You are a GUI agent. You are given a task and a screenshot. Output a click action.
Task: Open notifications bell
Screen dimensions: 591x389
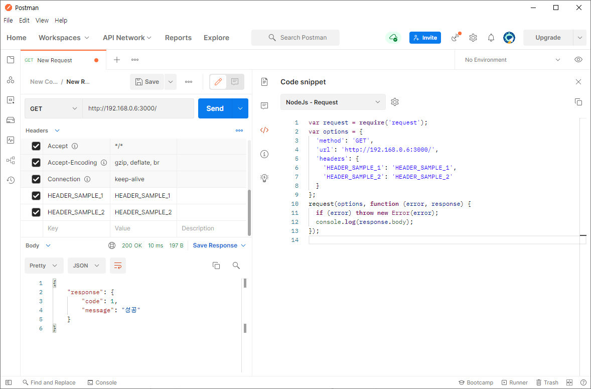click(491, 38)
